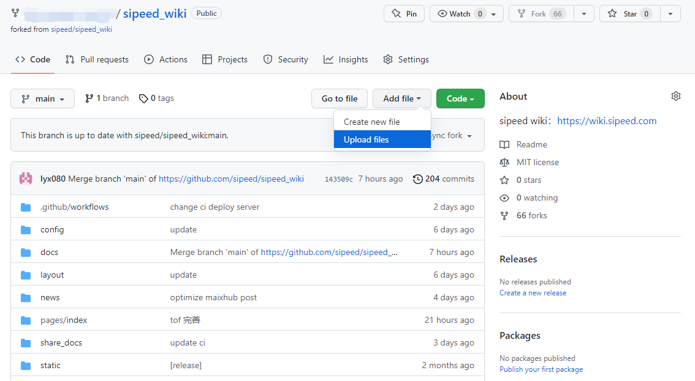Open the share_docs folder
Image resolution: width=695 pixels, height=381 pixels.
[x=61, y=342]
